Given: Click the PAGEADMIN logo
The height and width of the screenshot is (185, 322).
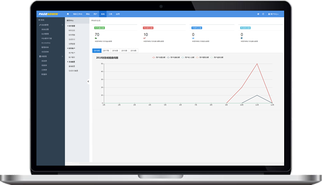Looking at the screenshot, I should point(48,14).
